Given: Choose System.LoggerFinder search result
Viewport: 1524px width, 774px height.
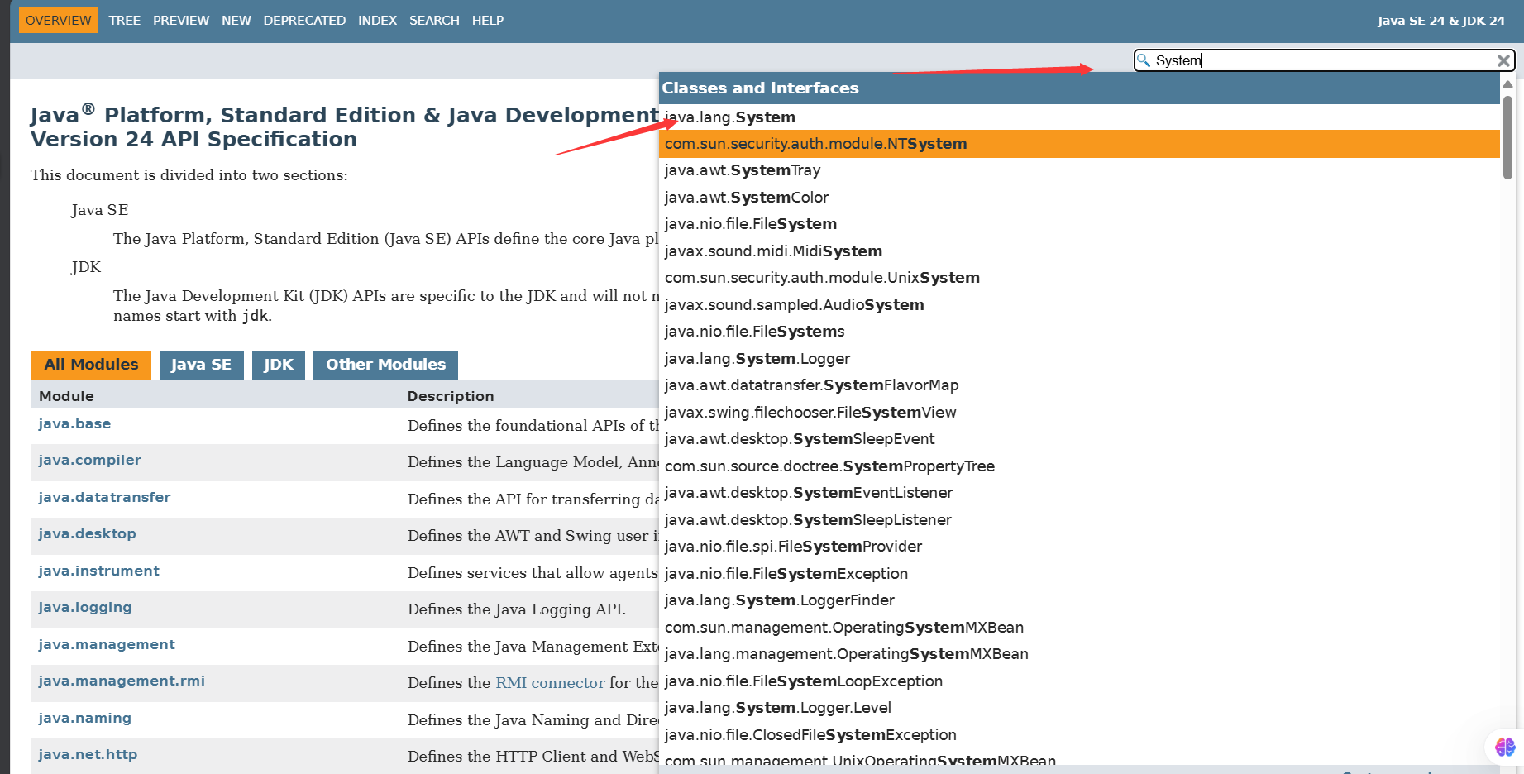Looking at the screenshot, I should (x=1079, y=600).
